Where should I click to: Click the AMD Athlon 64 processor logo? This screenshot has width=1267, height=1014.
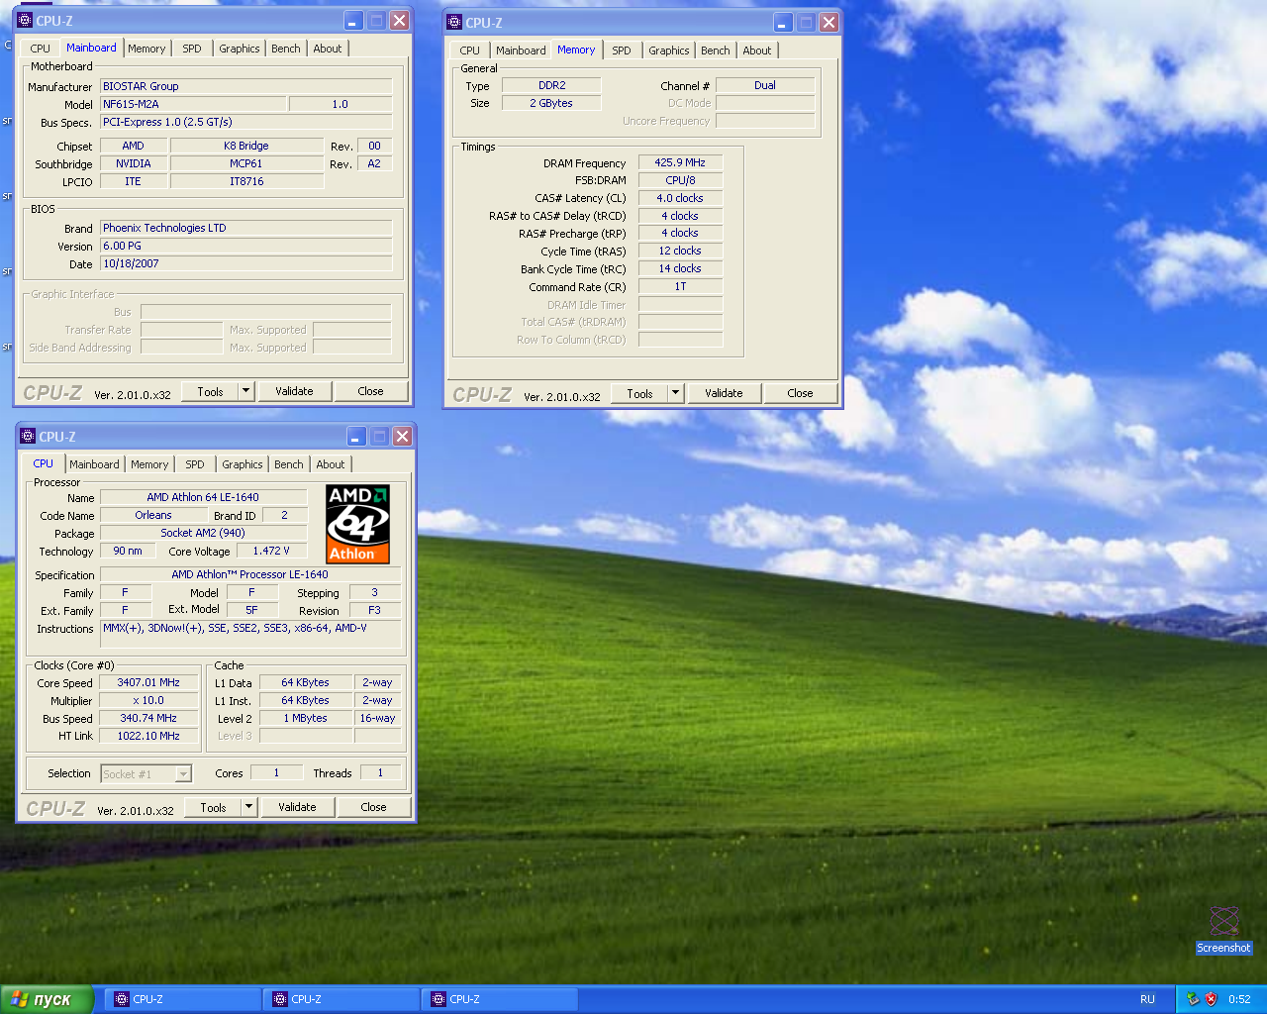click(357, 524)
